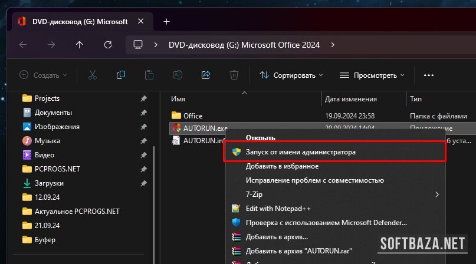Click the Copy icon in toolbar
This screenshot has height=264, width=476.
coord(121,75)
